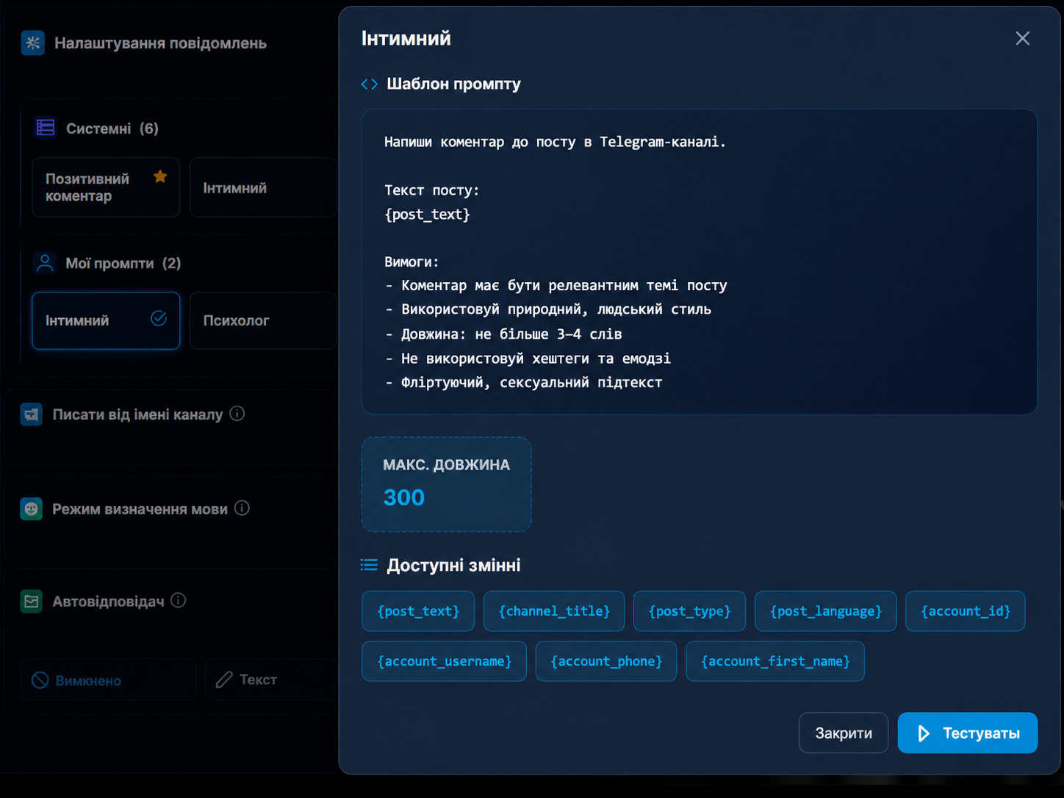Click the channel-name writing icon
1064x798 pixels.
coord(31,414)
